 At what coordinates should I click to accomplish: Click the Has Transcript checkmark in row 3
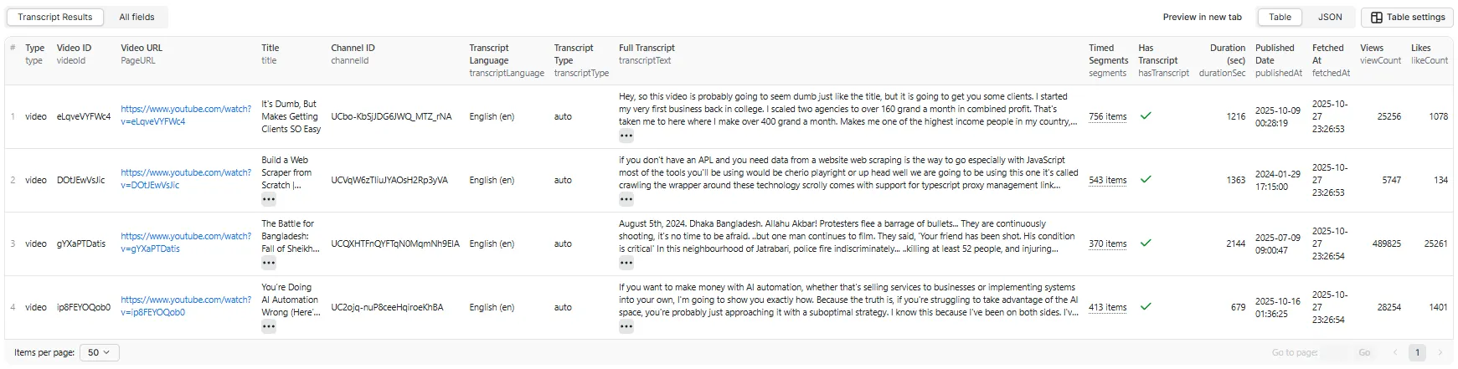click(1146, 243)
